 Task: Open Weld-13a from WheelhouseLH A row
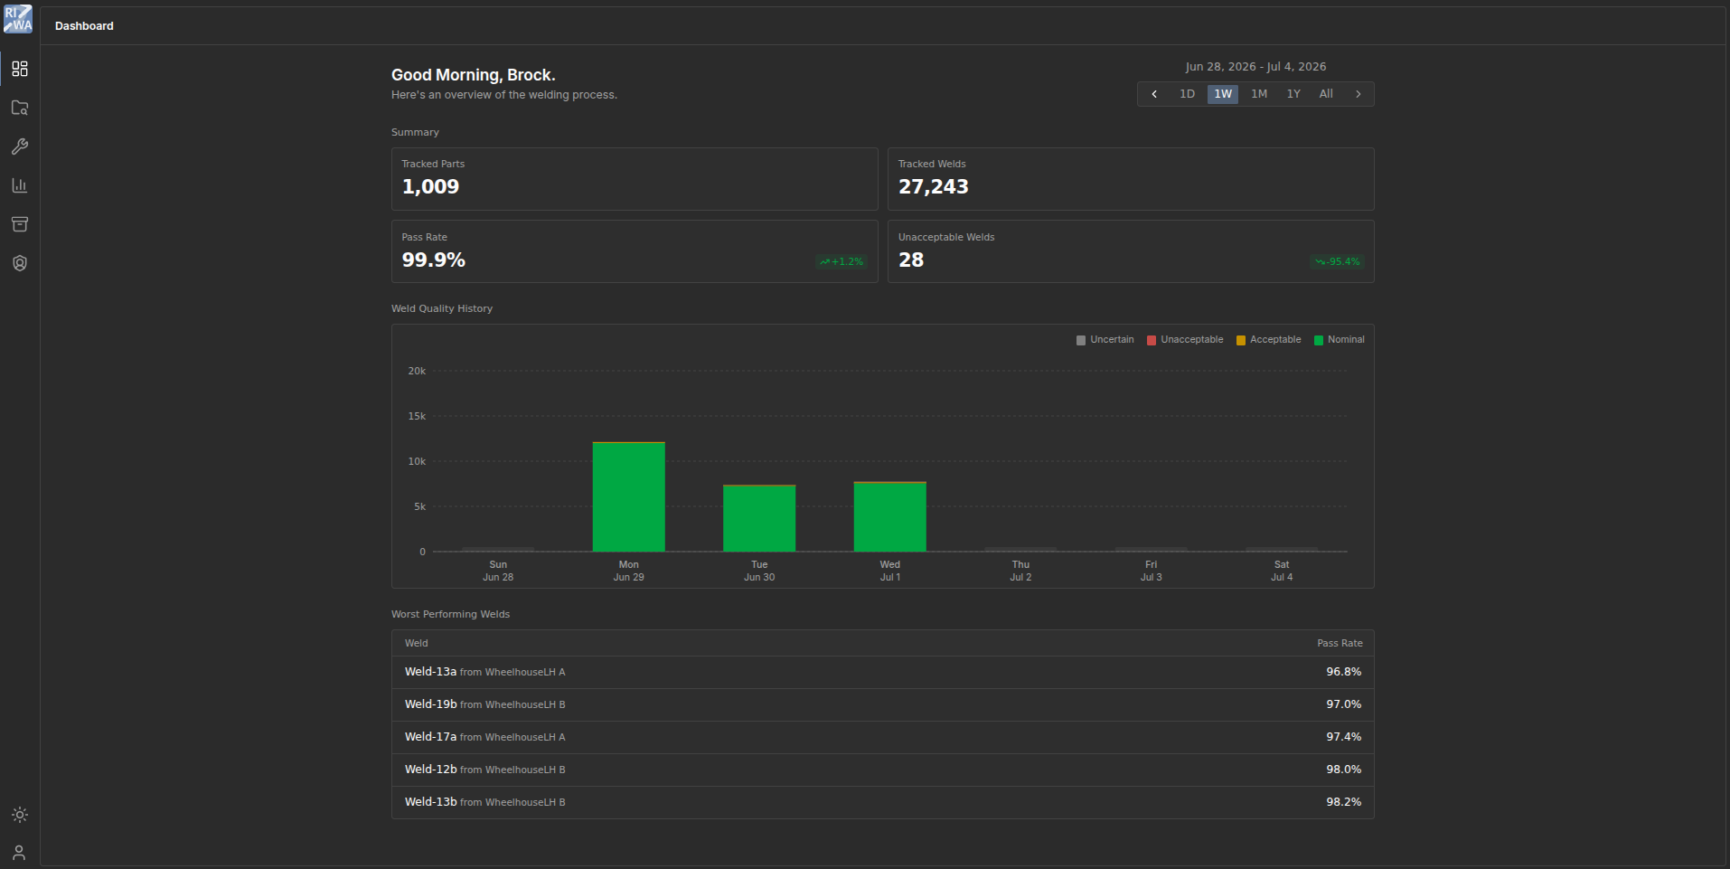coord(883,672)
